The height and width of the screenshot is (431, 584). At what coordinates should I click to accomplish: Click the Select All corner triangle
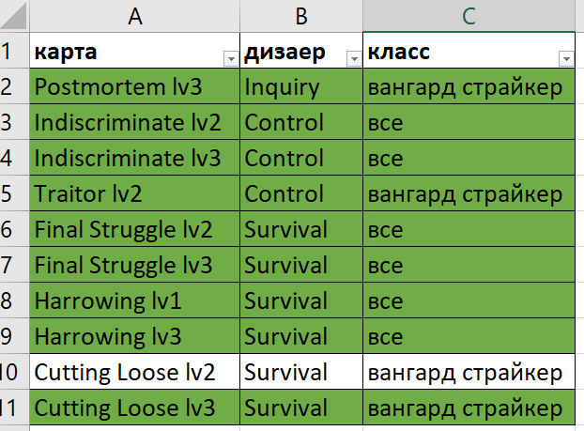14,16
